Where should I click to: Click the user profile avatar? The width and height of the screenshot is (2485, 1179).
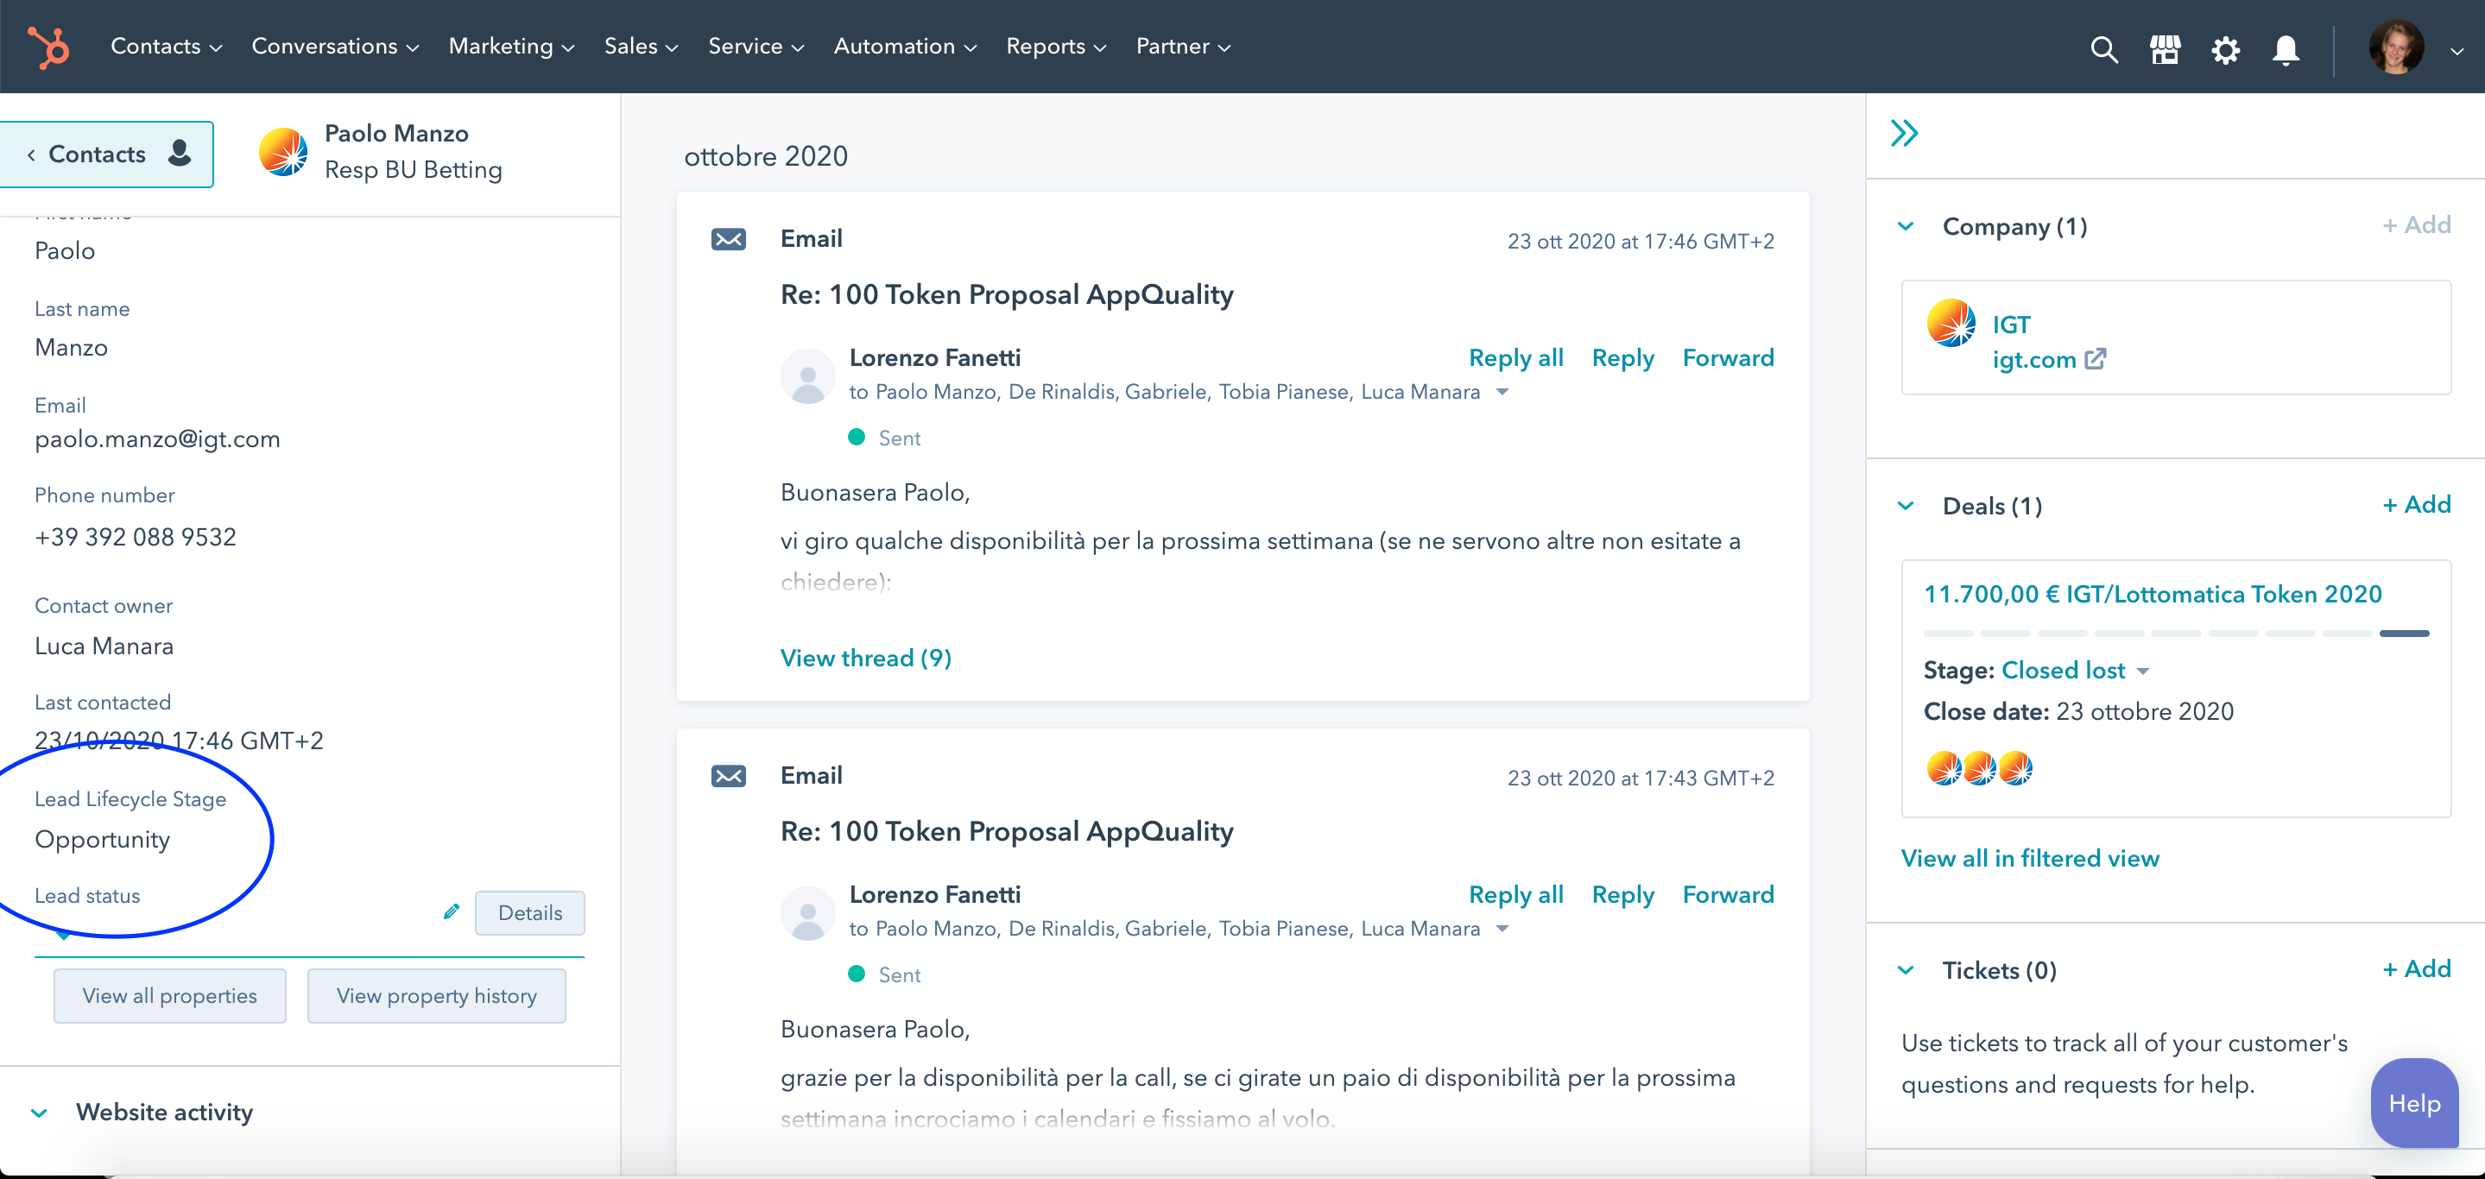[x=2395, y=47]
